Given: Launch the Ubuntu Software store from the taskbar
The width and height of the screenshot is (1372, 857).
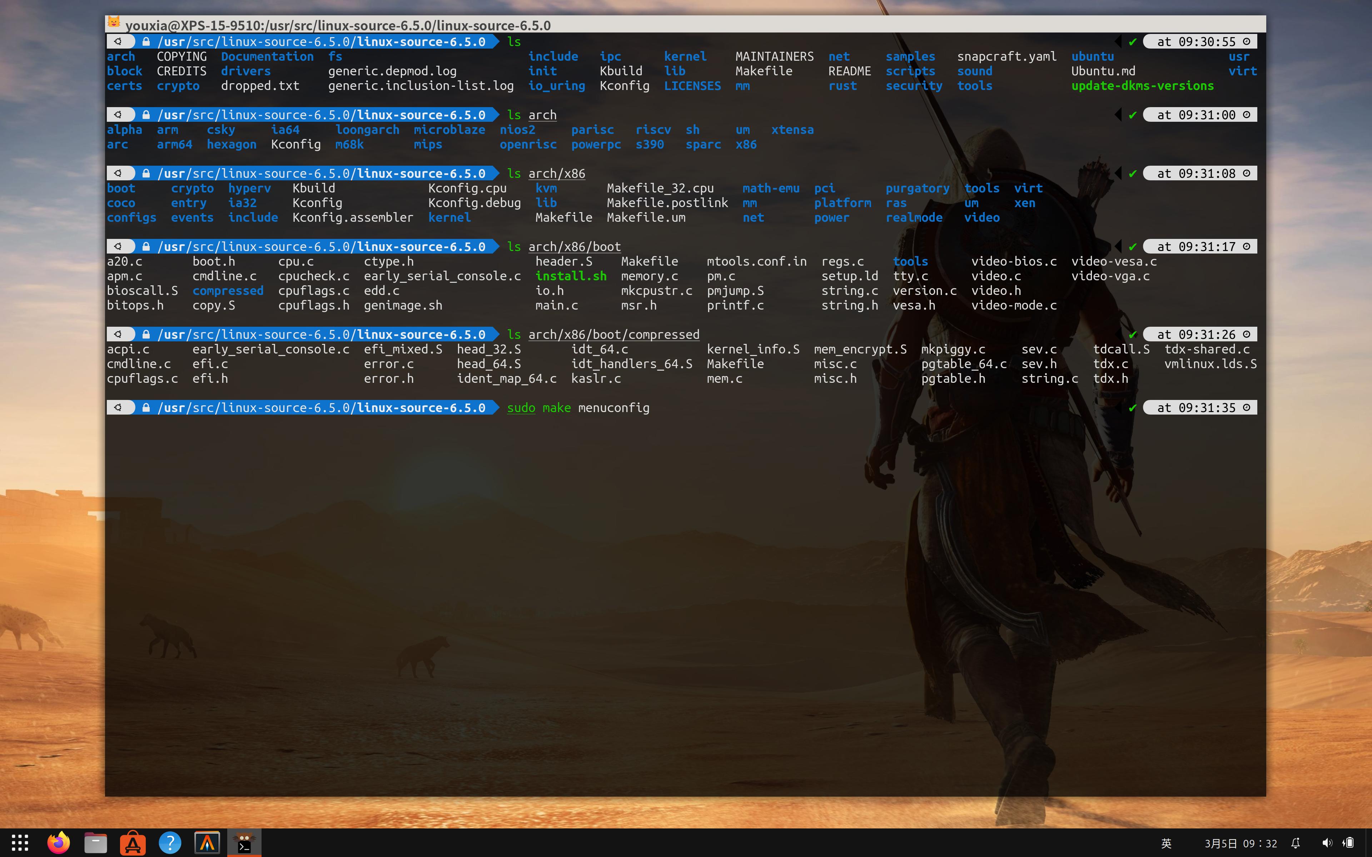Looking at the screenshot, I should click(133, 843).
